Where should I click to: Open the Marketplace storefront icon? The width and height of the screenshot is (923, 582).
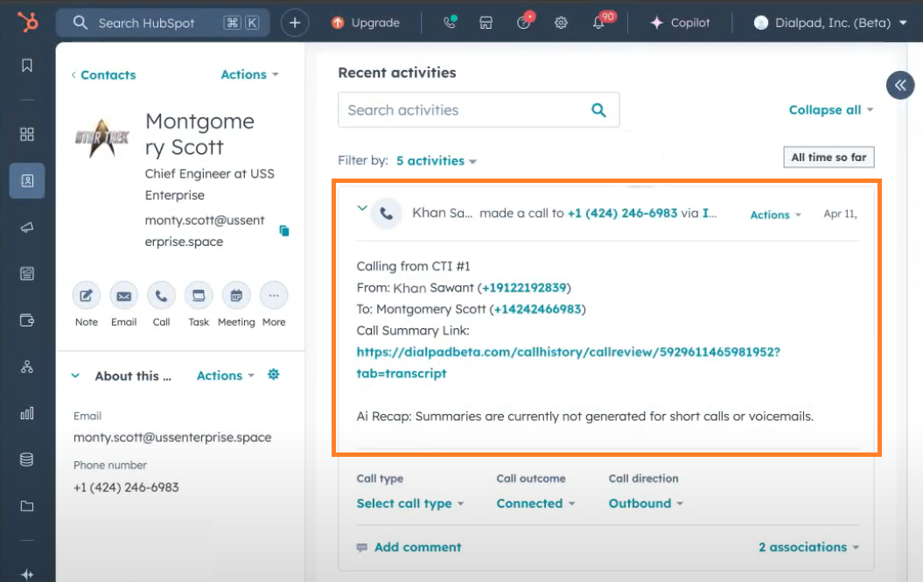[x=486, y=23]
